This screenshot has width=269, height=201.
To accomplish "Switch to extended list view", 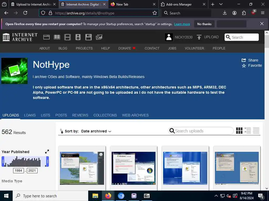I will [x=248, y=131].
